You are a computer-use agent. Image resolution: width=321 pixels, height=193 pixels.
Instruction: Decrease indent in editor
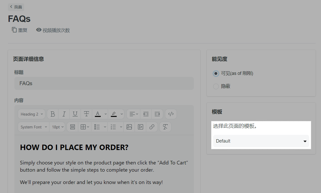[146, 114]
